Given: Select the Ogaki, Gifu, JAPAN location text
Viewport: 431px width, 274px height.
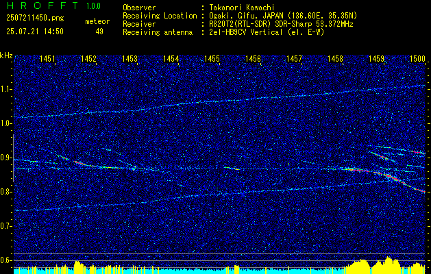Looking at the screenshot, I should (282, 16).
